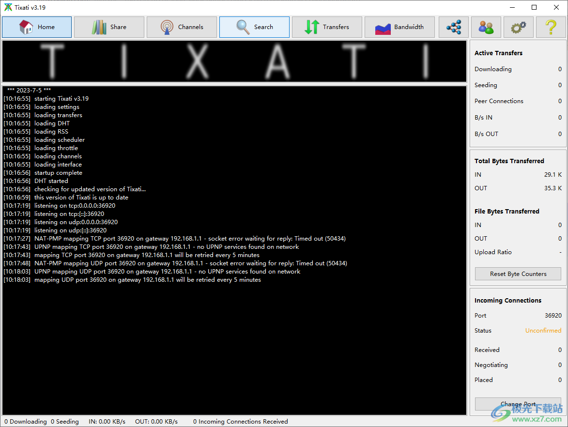Open Settings gear icon
The image size is (568, 427).
519,27
